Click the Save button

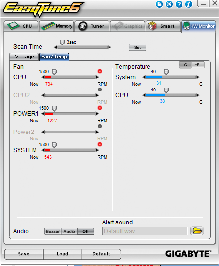coord(24,254)
